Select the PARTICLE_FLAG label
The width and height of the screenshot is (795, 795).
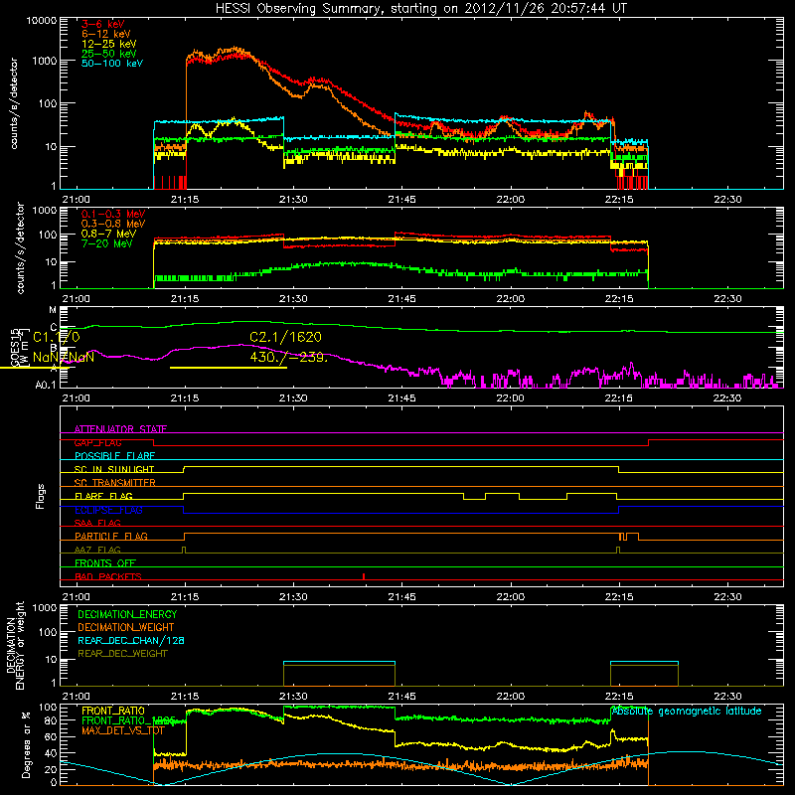click(x=111, y=536)
